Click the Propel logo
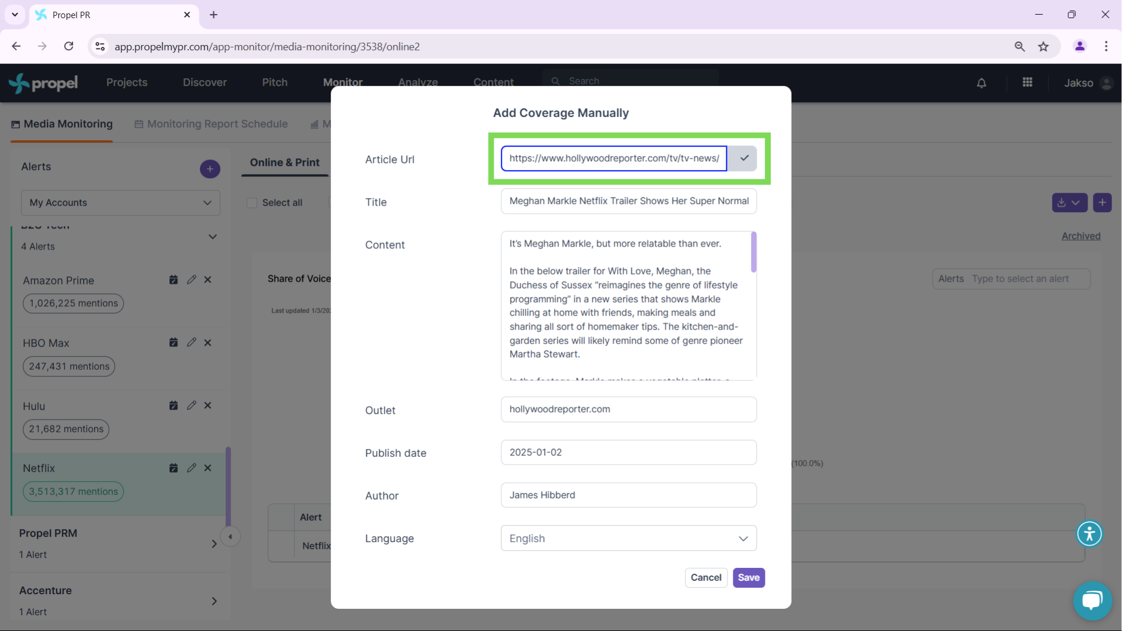 (x=43, y=83)
